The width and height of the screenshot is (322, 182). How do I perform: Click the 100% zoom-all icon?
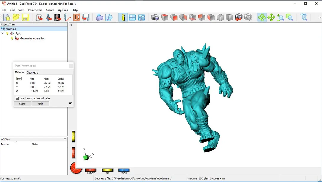click(x=304, y=18)
